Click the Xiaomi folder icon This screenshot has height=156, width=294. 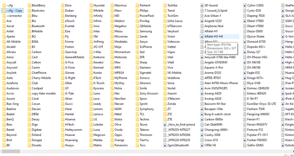tap(165, 94)
